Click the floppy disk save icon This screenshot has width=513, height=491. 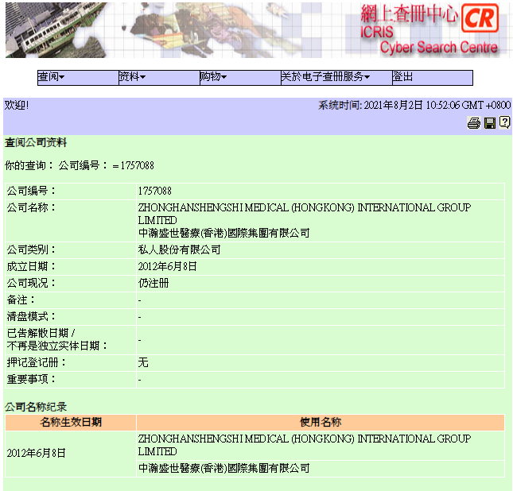pos(490,123)
